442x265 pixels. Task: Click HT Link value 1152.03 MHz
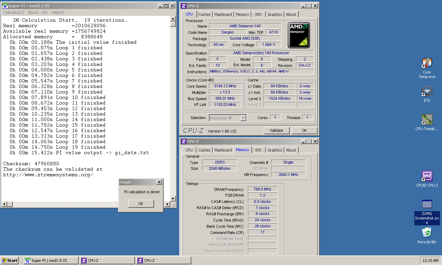coord(225,105)
